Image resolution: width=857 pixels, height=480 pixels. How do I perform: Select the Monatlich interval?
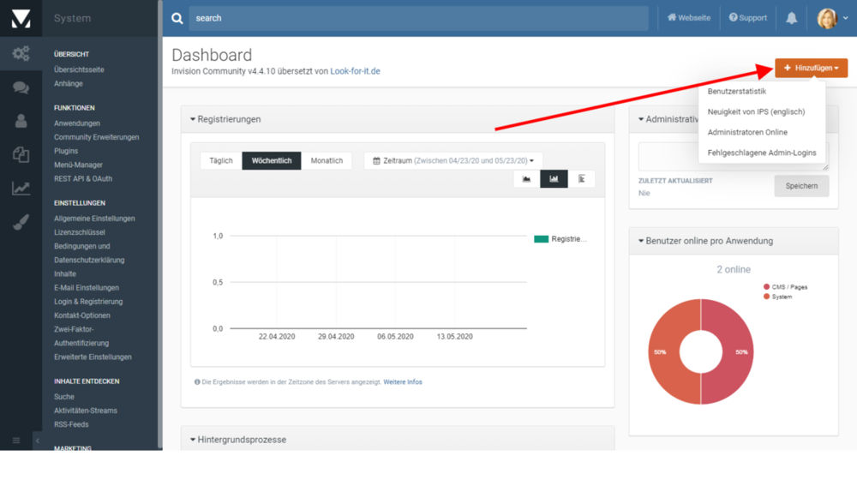327,161
